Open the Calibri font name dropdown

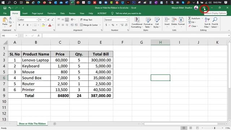point(37,19)
